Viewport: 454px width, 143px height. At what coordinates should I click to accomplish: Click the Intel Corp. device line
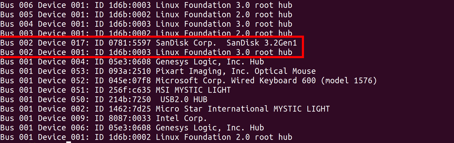(103, 118)
